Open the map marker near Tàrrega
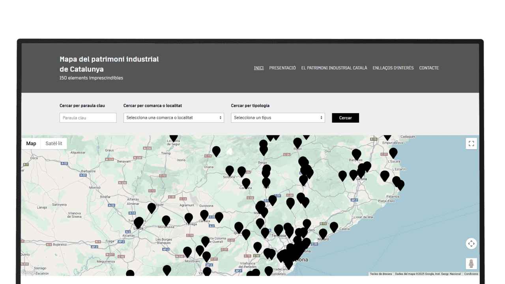The height and width of the screenshot is (284, 505). (189, 218)
